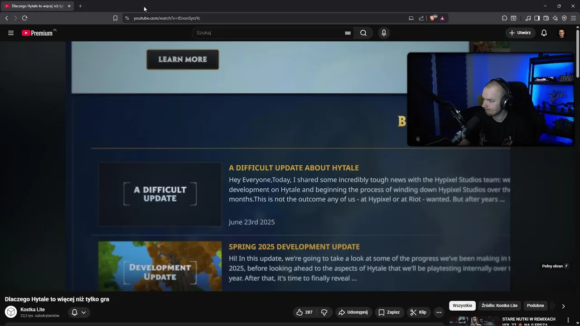This screenshot has width=580, height=326.
Task: Click the magnifier search button
Action: (363, 33)
